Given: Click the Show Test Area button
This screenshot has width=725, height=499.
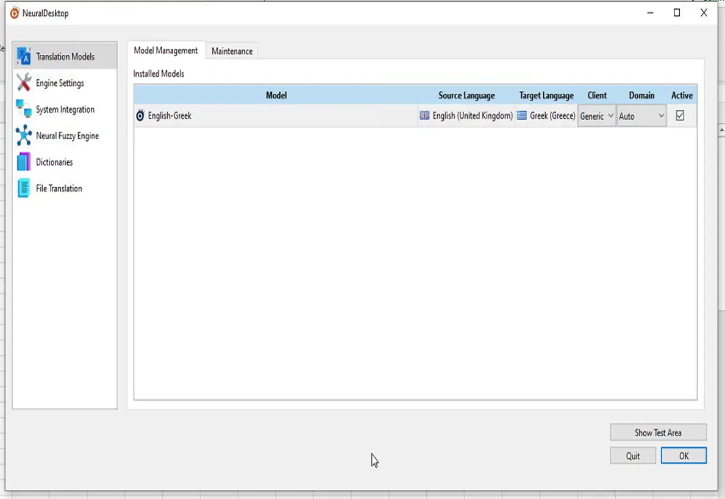Looking at the screenshot, I should coord(658,433).
